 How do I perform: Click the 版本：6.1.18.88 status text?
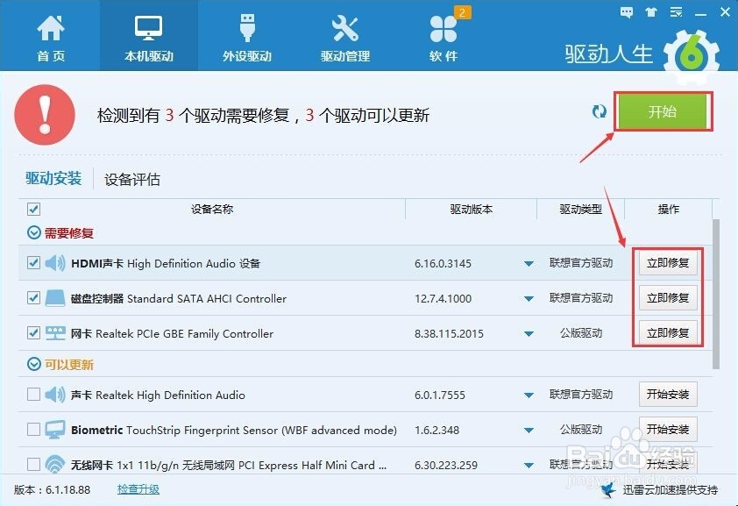[52, 489]
